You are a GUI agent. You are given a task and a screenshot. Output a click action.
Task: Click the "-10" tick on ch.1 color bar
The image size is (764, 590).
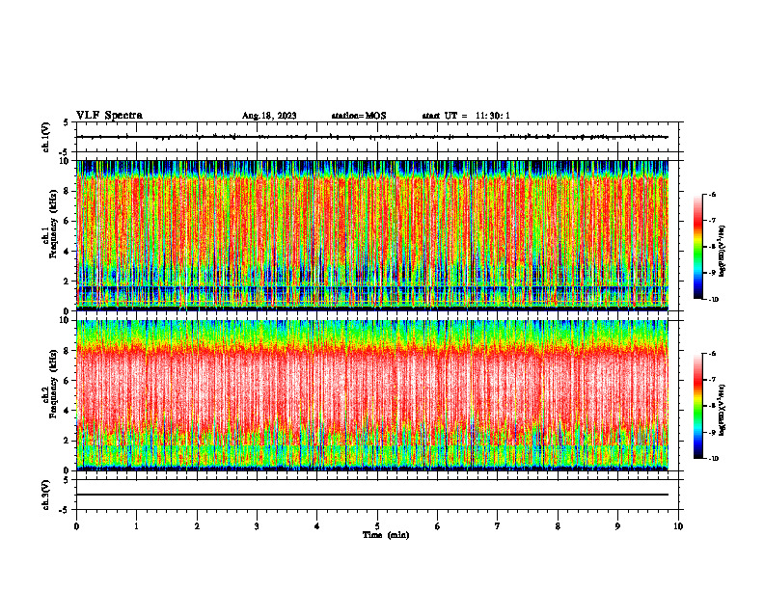714,300
